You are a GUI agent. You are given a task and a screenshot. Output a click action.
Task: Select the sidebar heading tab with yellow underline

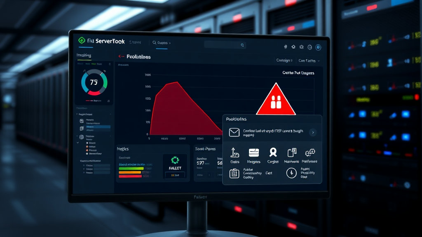pos(84,56)
